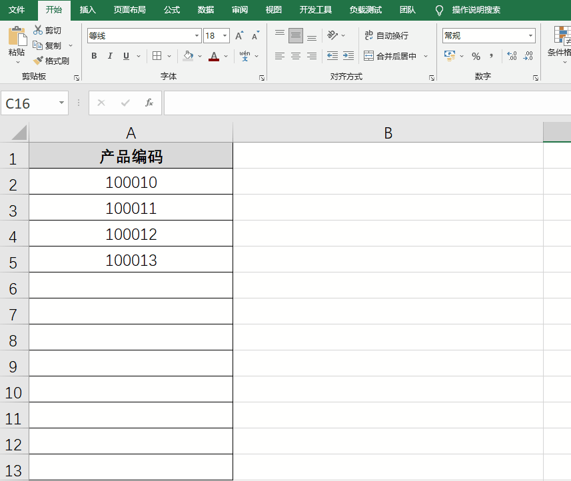Select the 产品编码 header cell
Viewport: 571px width, 481px height.
pyautogui.click(x=131, y=155)
